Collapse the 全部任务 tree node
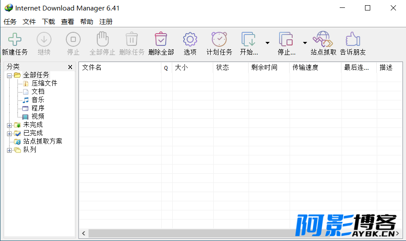 (9, 76)
